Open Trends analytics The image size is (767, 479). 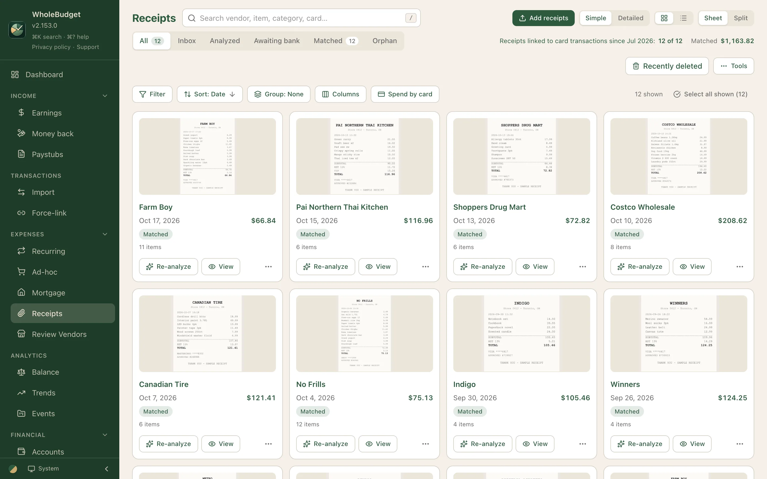(63, 393)
